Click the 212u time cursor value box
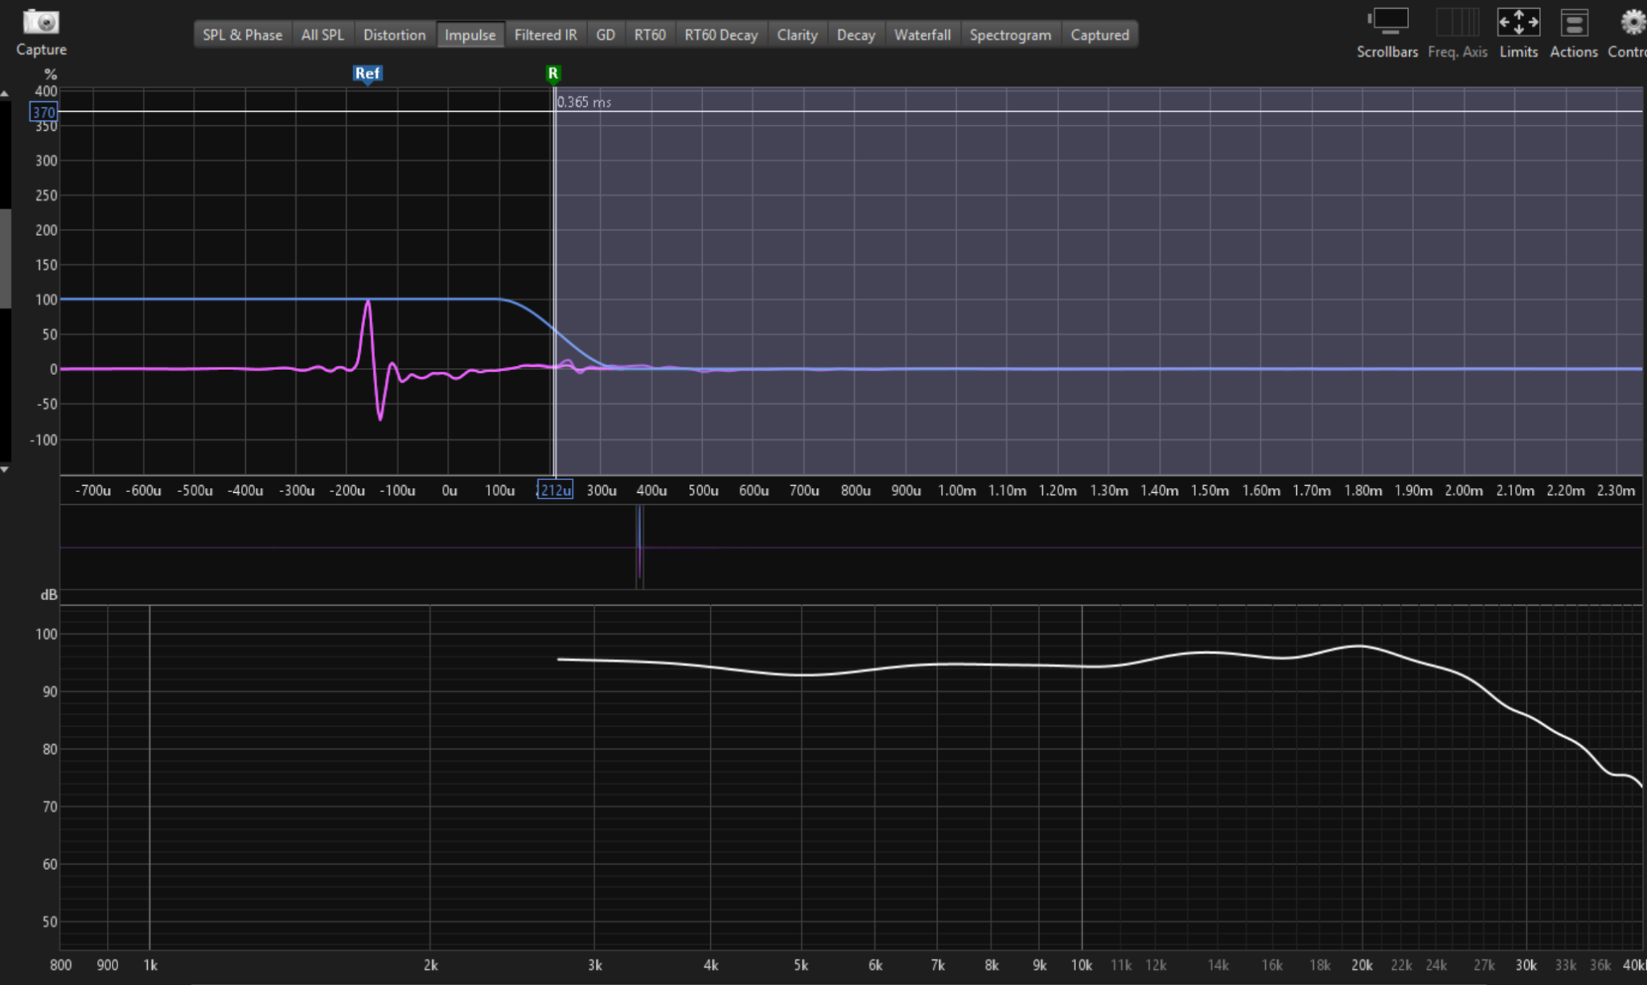1647x985 pixels. [555, 490]
